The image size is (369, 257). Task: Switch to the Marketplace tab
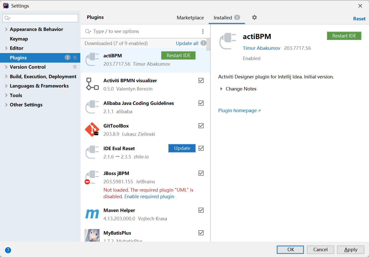[x=190, y=18]
